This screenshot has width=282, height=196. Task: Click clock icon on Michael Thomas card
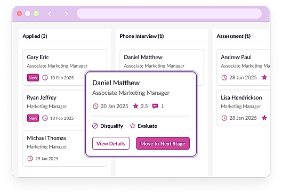click(30, 159)
